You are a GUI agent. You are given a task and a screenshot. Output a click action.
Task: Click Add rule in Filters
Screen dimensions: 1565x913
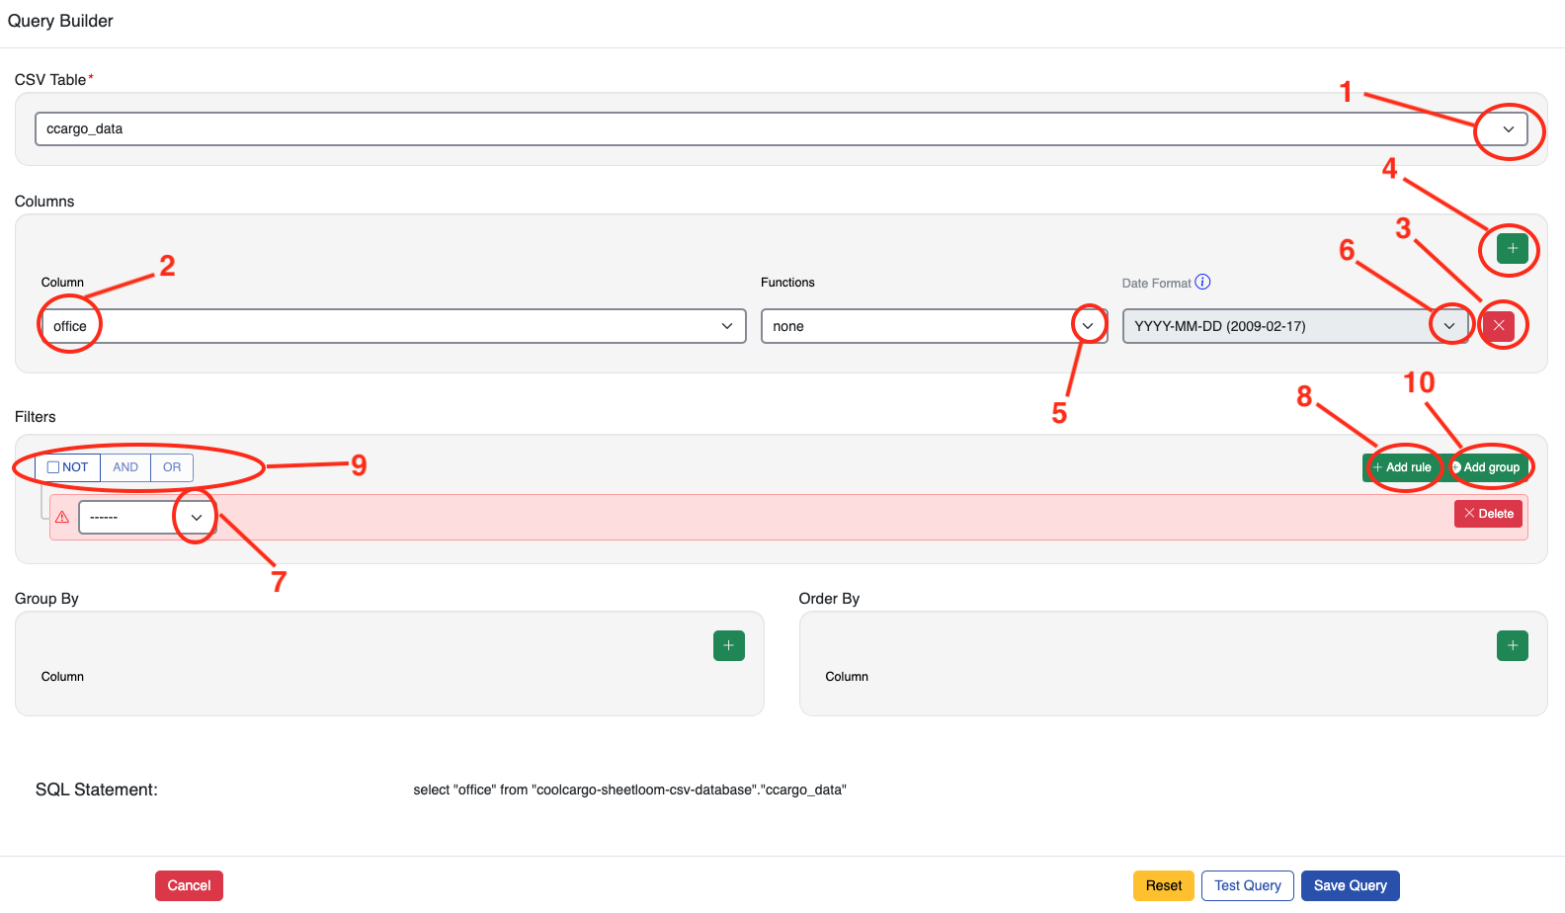pos(1402,467)
